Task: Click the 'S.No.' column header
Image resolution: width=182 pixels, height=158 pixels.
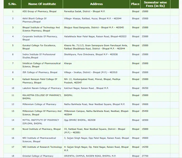Action: [x=12, y=4]
